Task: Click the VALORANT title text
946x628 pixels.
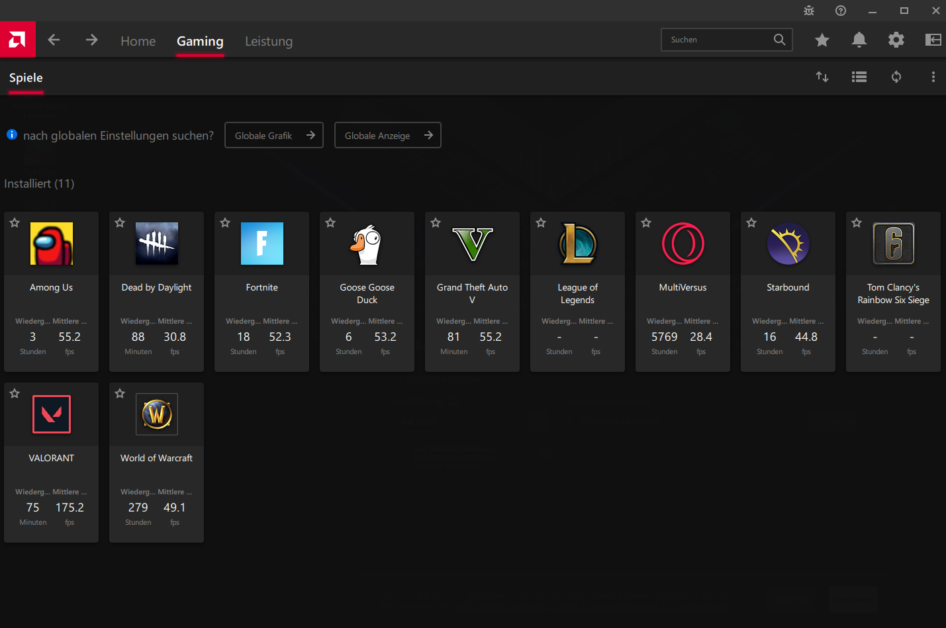Action: pyautogui.click(x=52, y=458)
